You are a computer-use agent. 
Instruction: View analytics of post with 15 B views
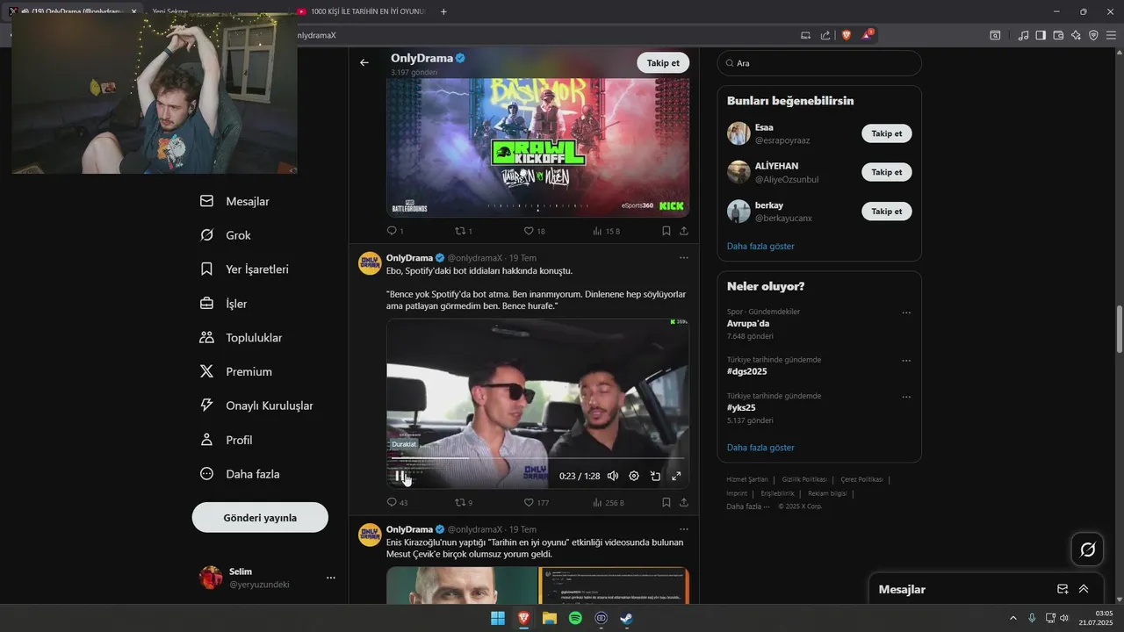606,231
